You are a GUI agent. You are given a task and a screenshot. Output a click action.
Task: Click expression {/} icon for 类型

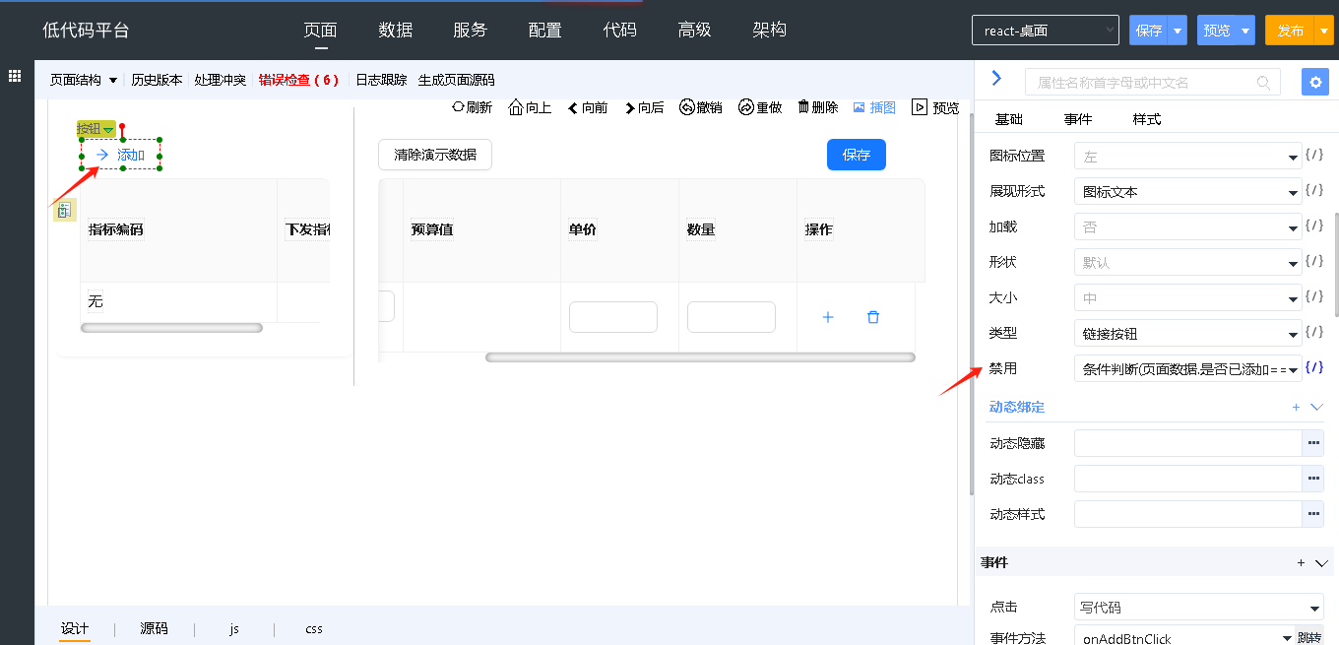[1313, 332]
